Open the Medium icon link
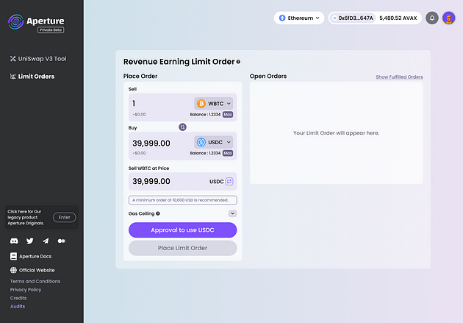The height and width of the screenshot is (323, 463). [62, 241]
